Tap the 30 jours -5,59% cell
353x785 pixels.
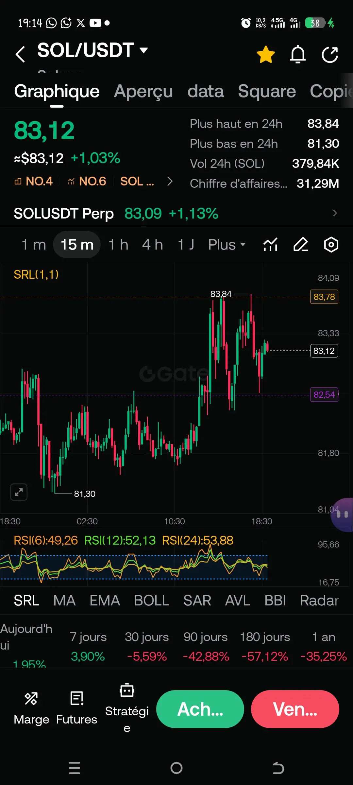tap(147, 647)
